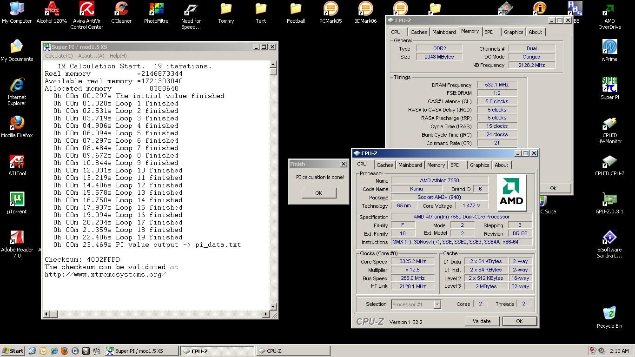Close the Finish dialog with X

[x=343, y=164]
